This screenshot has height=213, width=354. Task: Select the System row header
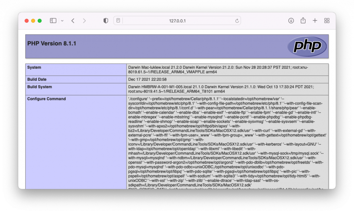tap(35, 67)
